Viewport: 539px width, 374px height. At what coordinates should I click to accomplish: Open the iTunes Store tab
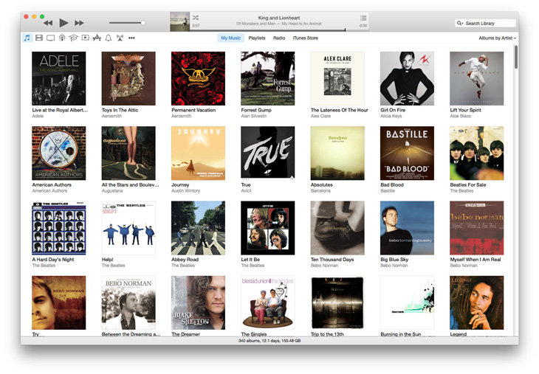tap(305, 38)
